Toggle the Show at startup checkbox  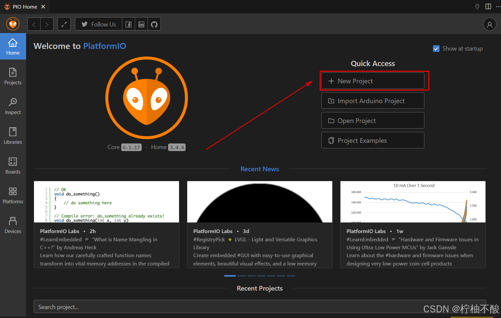436,49
